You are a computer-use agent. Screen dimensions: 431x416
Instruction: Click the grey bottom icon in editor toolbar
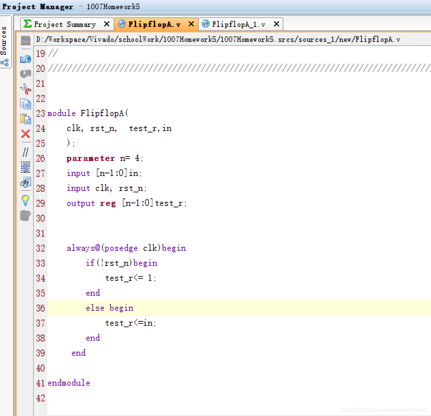[x=26, y=215]
